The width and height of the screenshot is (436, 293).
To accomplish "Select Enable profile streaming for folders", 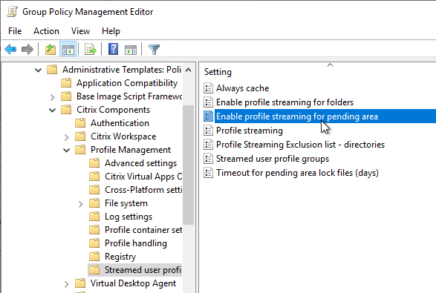I will pos(284,102).
